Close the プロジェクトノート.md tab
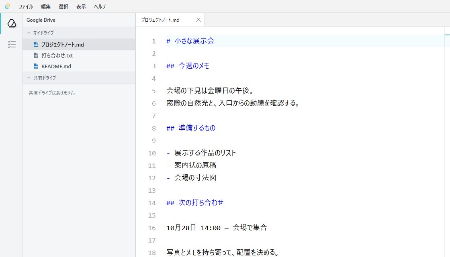 (x=198, y=20)
